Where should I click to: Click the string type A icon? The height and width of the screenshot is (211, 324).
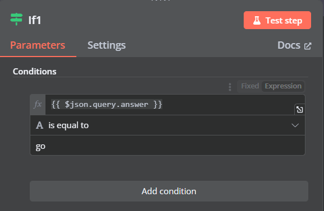point(39,125)
